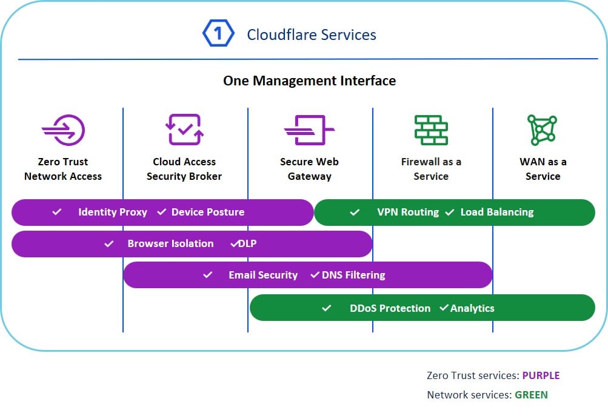Click the Load Balancing label
The image size is (608, 419).
point(497,212)
